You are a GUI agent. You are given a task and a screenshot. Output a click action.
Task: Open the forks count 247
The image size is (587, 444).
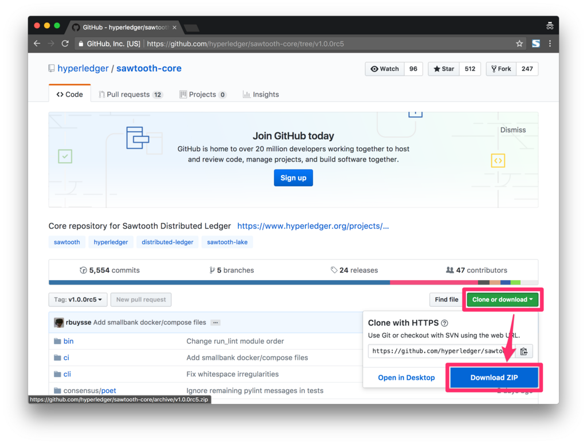coord(527,69)
